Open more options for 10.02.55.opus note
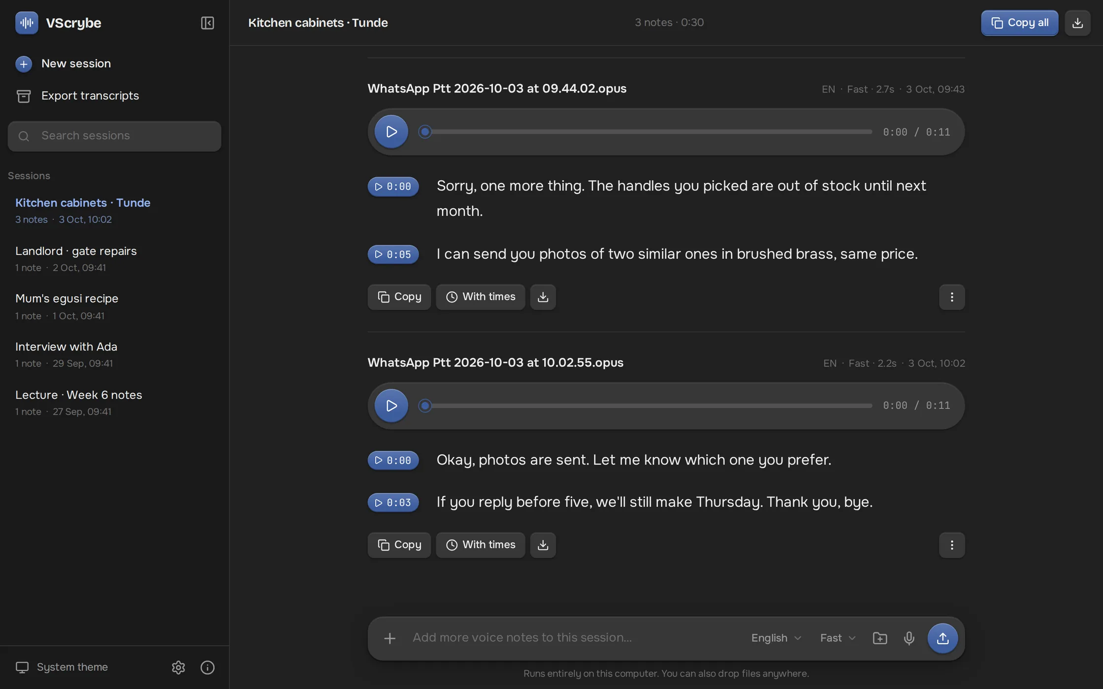This screenshot has width=1103, height=689. click(952, 545)
